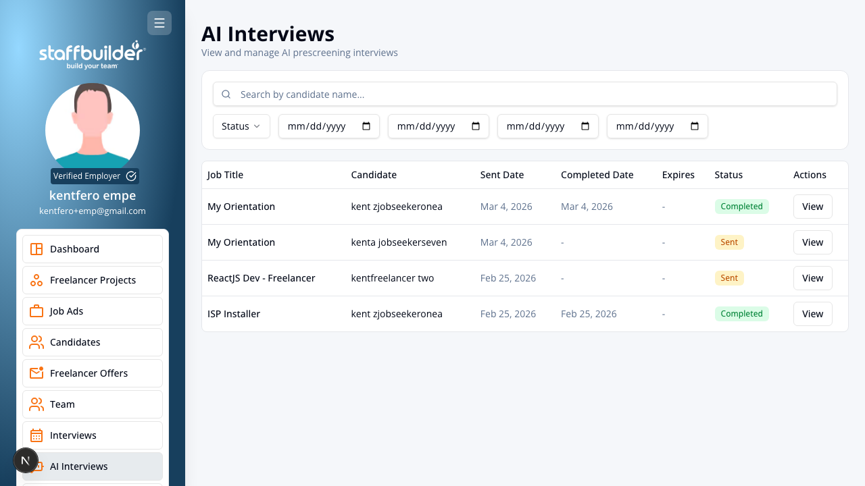Open the last date filter calendar picker
Viewport: 865px width, 486px height.
point(695,126)
